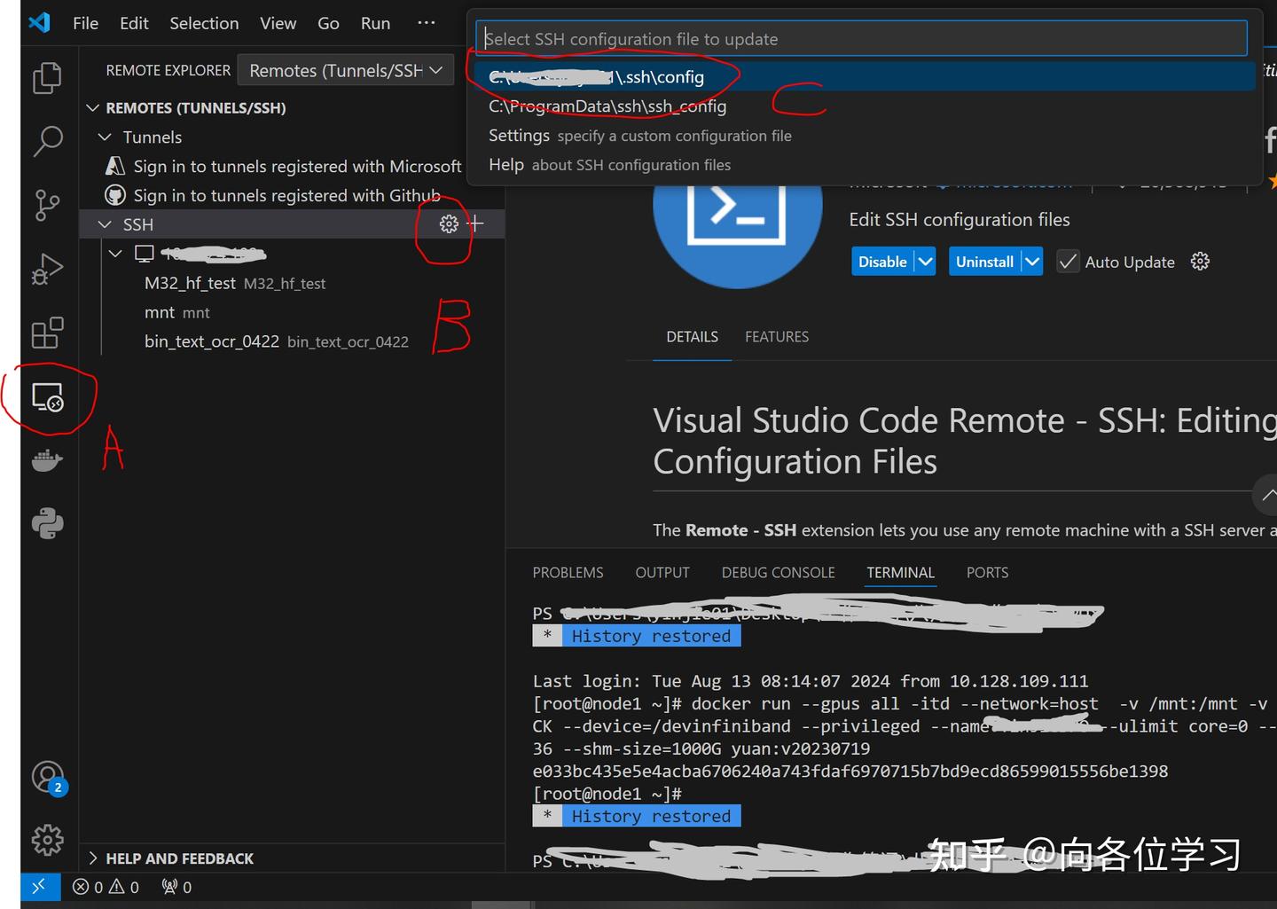
Task: Open the Explorer view in activity bar
Action: [47, 78]
